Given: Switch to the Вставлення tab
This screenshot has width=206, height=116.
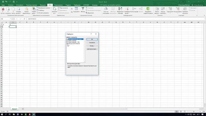Looking at the screenshot, I should [x=20, y=5].
